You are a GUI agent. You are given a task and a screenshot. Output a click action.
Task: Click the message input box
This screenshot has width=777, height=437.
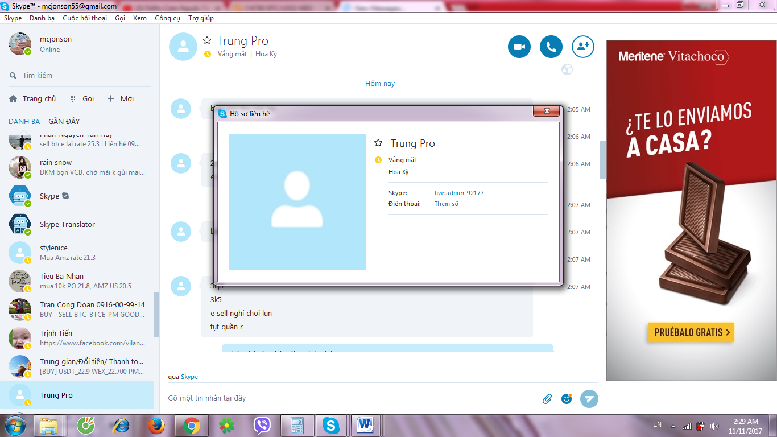tap(350, 398)
